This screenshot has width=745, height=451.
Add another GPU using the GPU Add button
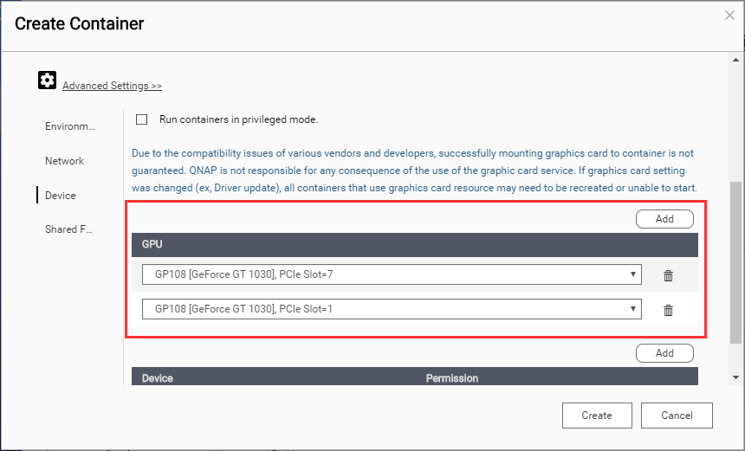point(664,219)
